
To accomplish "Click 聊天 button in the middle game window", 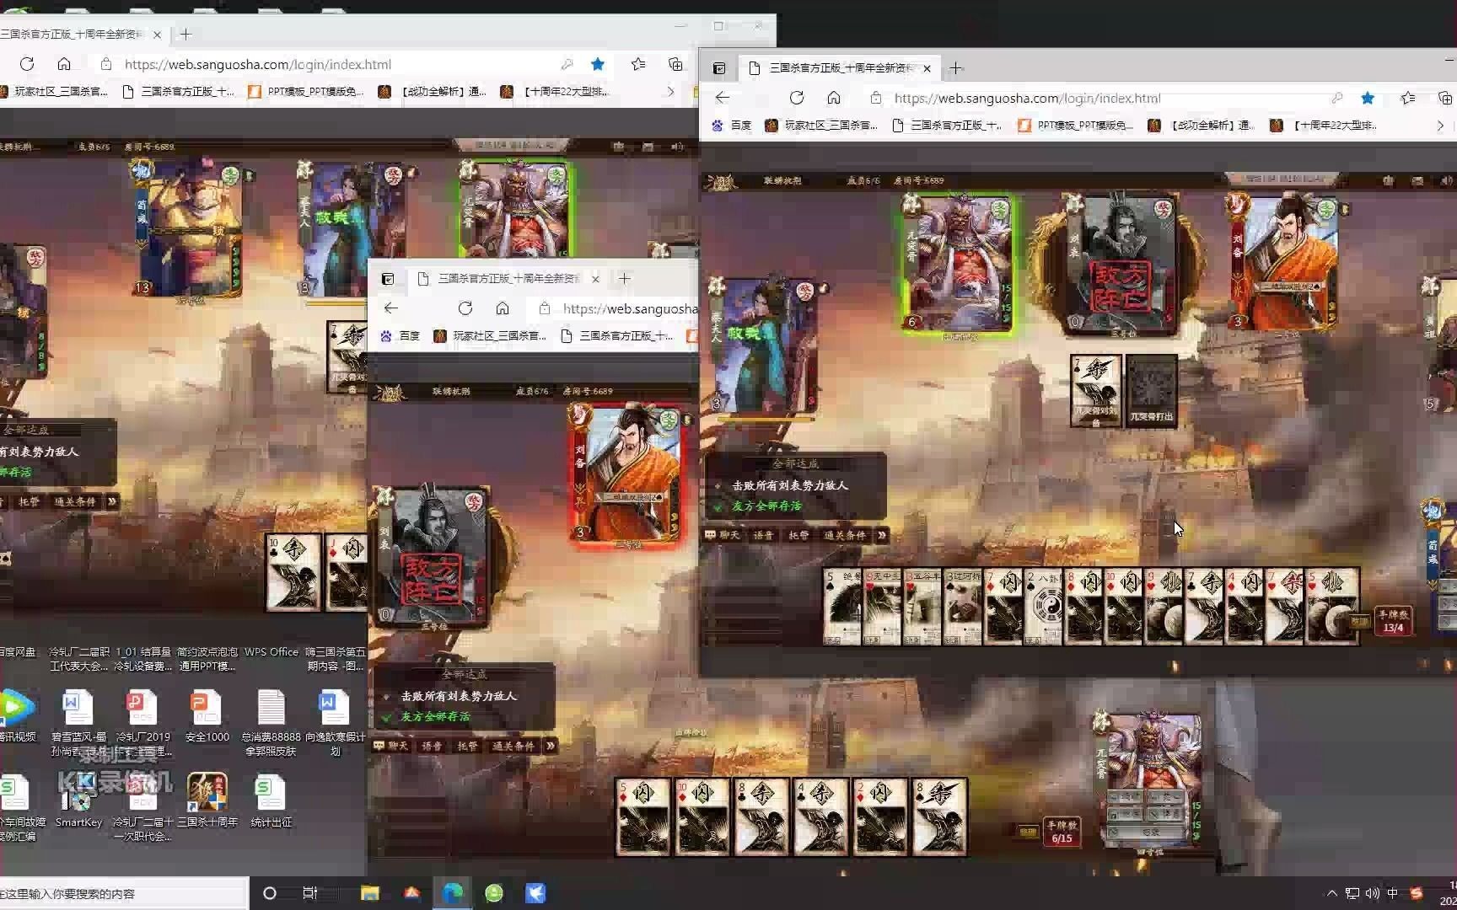I will tap(391, 746).
